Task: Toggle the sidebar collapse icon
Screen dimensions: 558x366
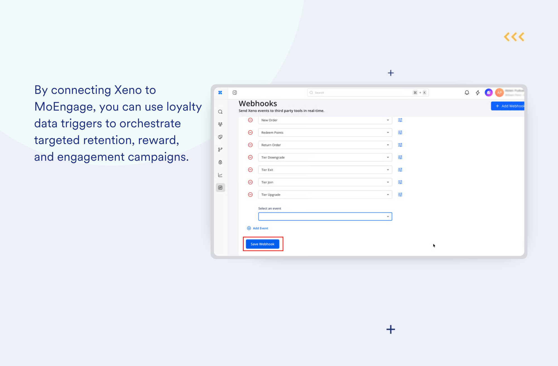Action: pos(235,92)
